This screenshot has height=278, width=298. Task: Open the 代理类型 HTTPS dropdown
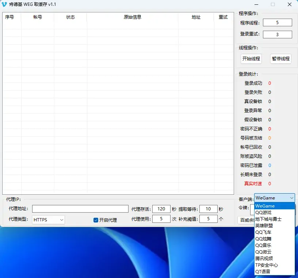pyautogui.click(x=49, y=220)
